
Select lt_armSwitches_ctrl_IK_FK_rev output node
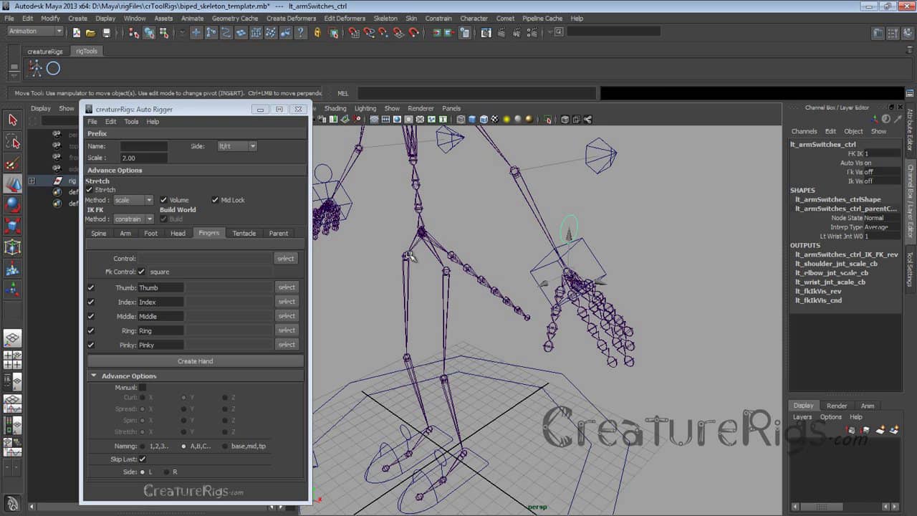click(846, 254)
